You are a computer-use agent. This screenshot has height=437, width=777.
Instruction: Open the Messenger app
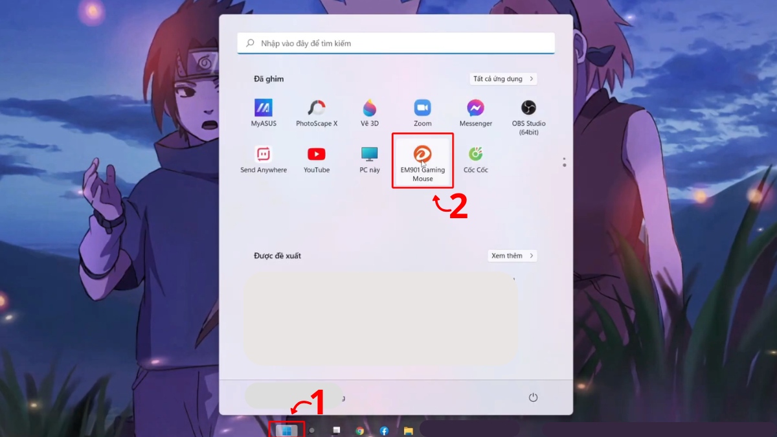point(476,113)
